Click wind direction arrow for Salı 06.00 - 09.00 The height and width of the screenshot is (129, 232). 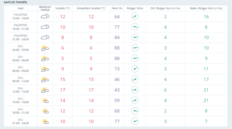click(x=135, y=69)
